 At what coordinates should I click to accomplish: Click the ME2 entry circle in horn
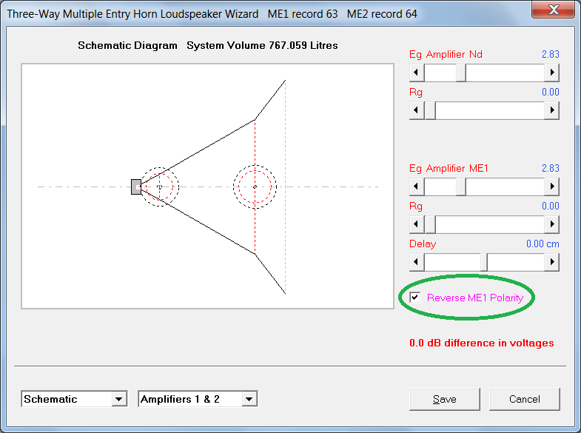point(255,187)
